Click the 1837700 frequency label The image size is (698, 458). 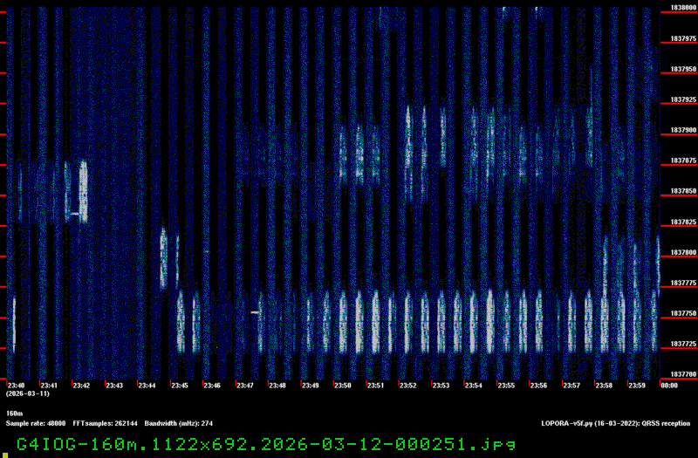coord(683,374)
